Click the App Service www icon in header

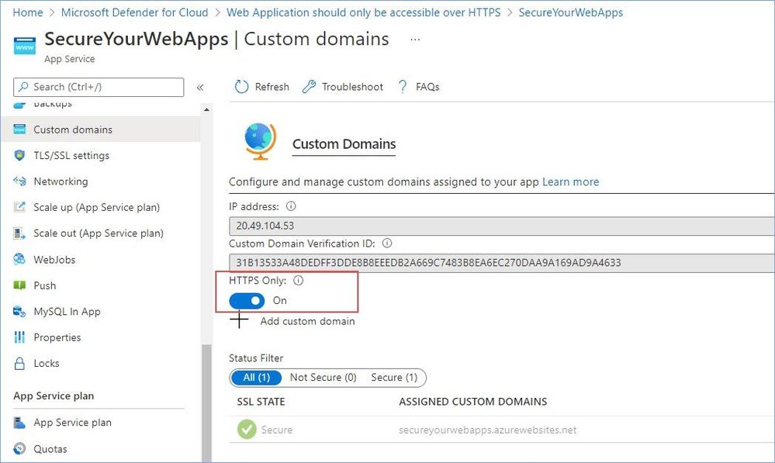click(25, 46)
